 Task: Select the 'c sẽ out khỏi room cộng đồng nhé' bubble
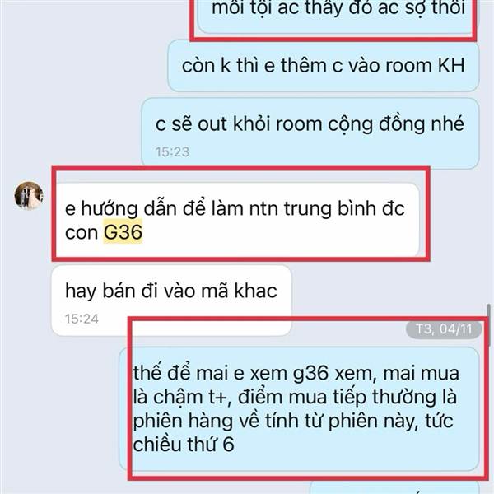[310, 132]
